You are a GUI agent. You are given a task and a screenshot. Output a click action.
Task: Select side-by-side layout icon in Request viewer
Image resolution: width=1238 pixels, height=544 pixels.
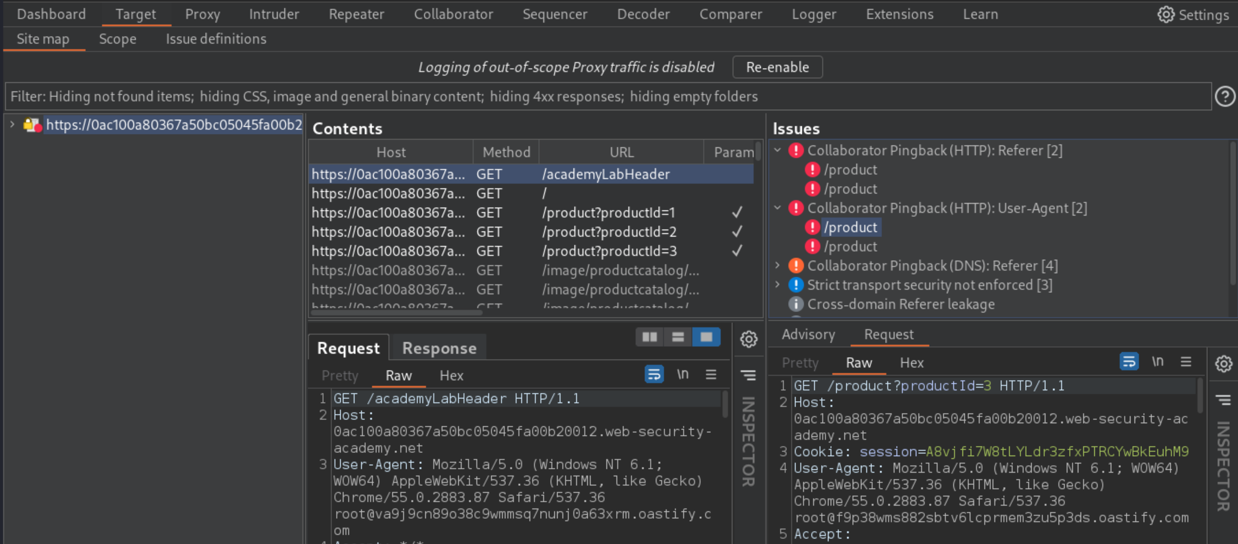coord(649,337)
